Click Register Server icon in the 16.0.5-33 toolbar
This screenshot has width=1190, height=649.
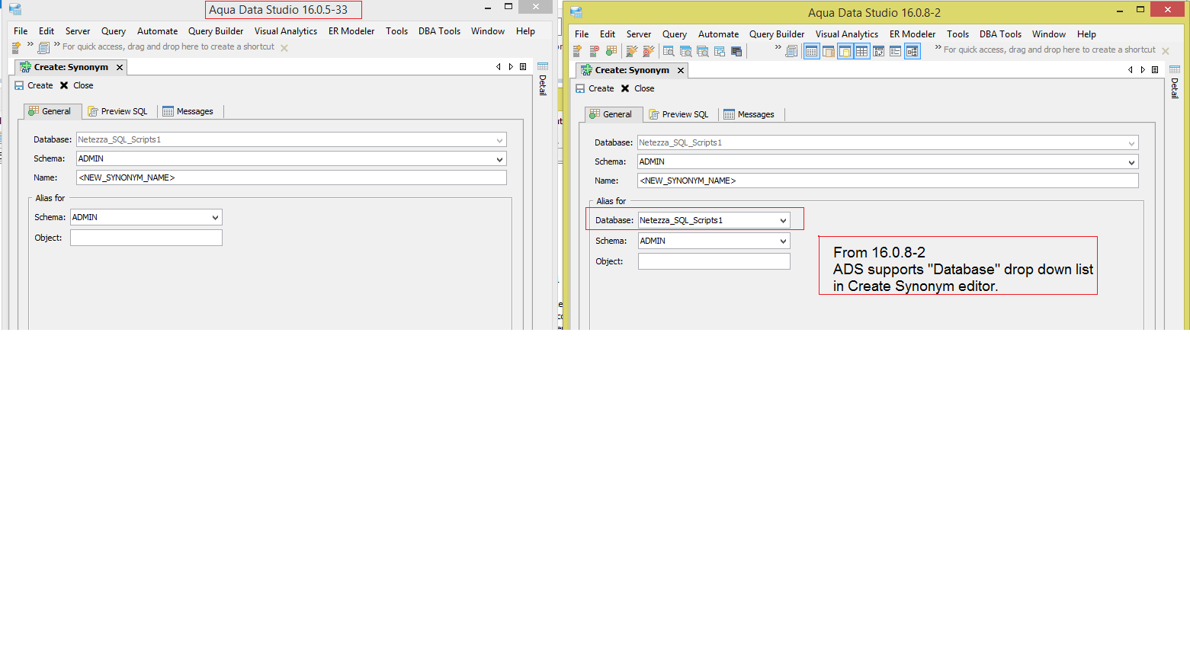pyautogui.click(x=17, y=47)
